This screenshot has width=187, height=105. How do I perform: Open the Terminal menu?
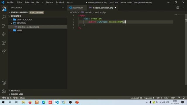click(60, 2)
